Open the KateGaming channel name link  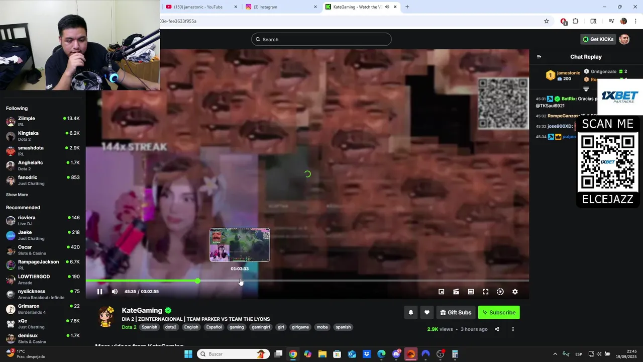coord(142,310)
